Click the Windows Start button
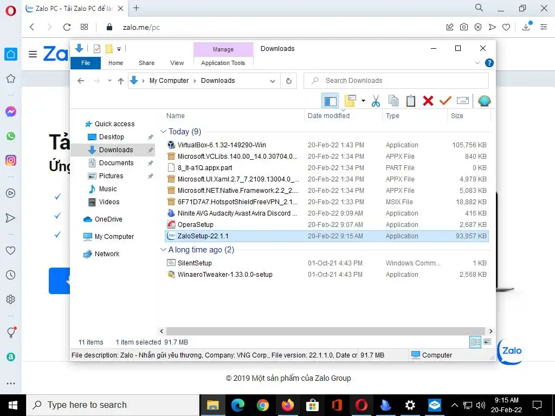This screenshot has height=416, width=555. tap(13, 405)
